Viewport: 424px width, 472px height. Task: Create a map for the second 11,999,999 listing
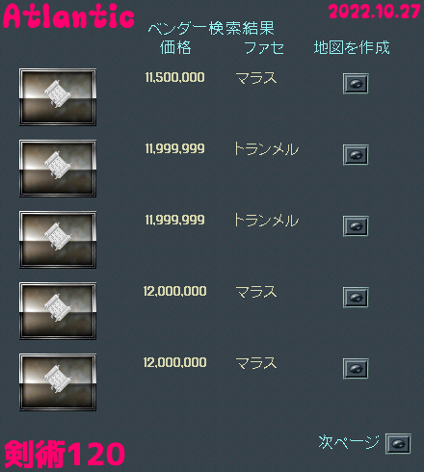(x=356, y=226)
